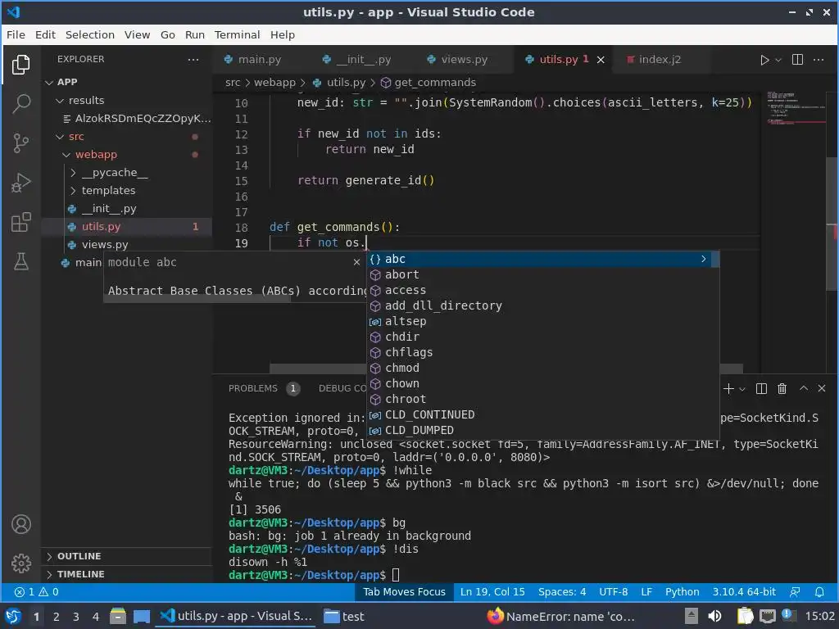
Task: Change language mode Python
Action: (683, 592)
